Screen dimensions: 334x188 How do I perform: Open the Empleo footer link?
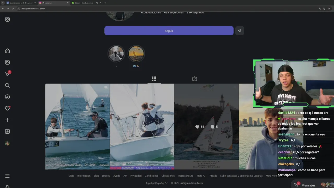tap(106, 176)
